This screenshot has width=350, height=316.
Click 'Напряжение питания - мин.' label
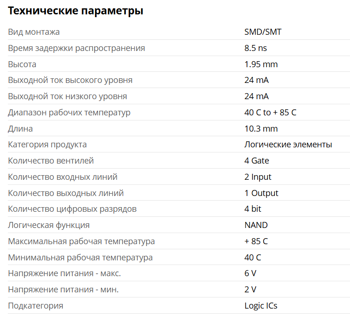coord(63,290)
